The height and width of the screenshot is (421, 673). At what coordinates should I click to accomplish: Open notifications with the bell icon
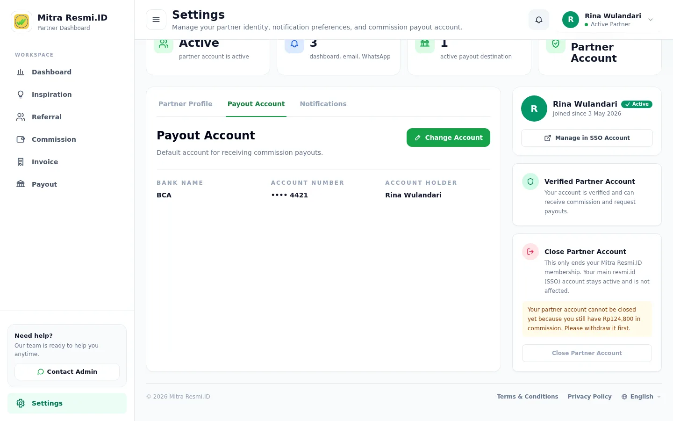539,20
